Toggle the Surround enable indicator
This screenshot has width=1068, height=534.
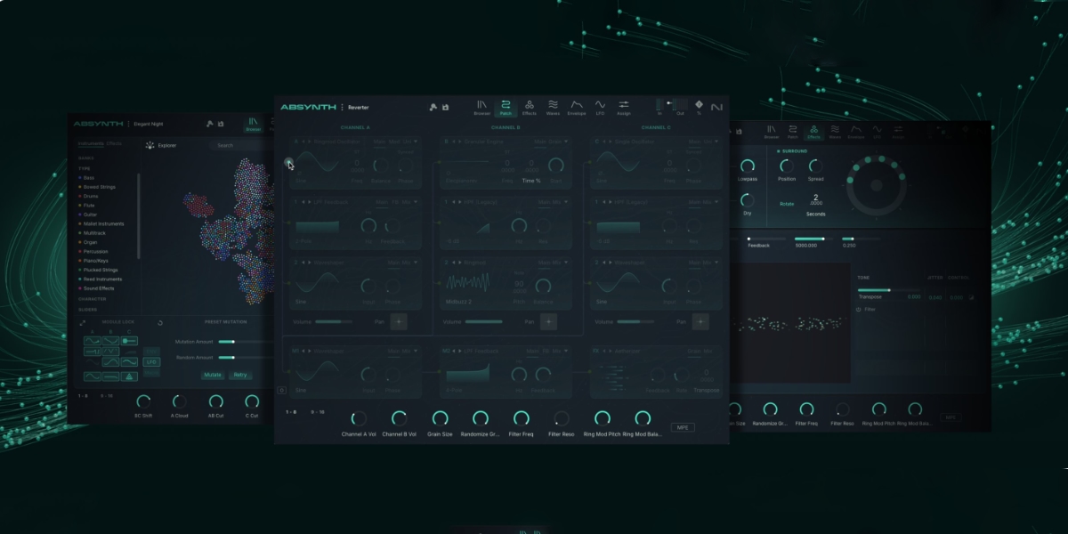pos(778,151)
